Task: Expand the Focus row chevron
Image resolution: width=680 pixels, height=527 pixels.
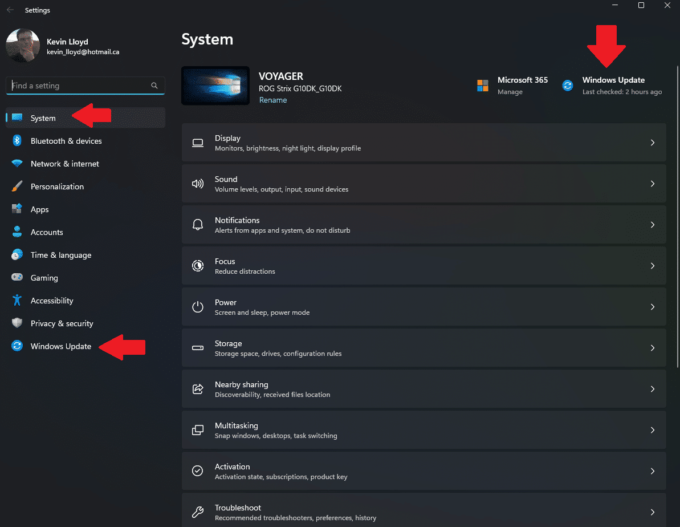Action: pyautogui.click(x=653, y=266)
